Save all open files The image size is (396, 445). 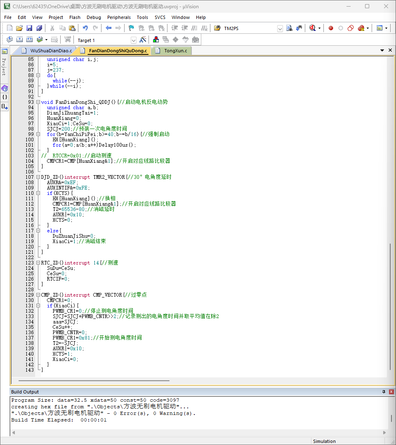[39, 28]
